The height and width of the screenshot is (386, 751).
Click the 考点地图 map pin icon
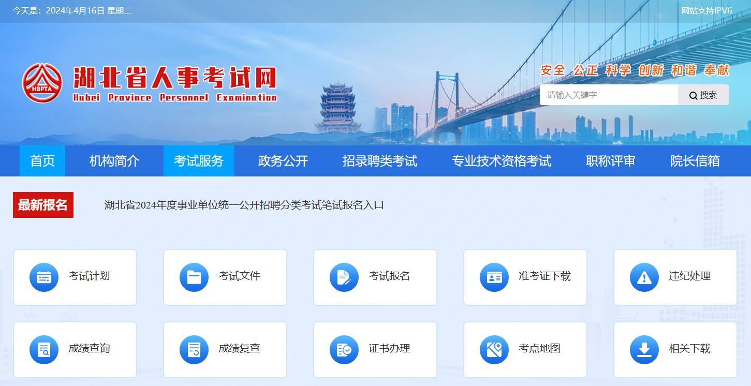pyautogui.click(x=494, y=350)
